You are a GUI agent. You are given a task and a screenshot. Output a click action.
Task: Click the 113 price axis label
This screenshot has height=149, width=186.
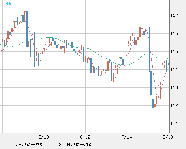174,88
